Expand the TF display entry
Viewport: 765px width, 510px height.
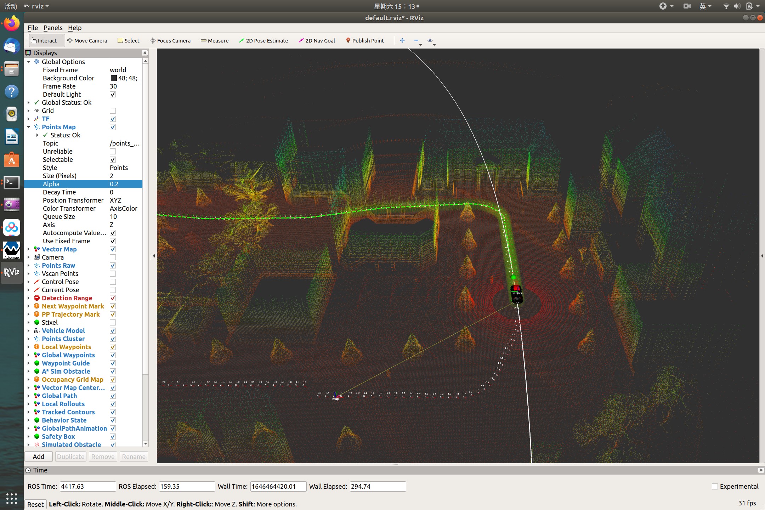(x=29, y=119)
